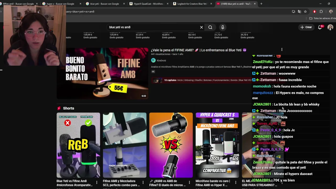The image size is (336, 189).
Task: Switch to the fifine am8 Google tab
Action: tap(18, 4)
